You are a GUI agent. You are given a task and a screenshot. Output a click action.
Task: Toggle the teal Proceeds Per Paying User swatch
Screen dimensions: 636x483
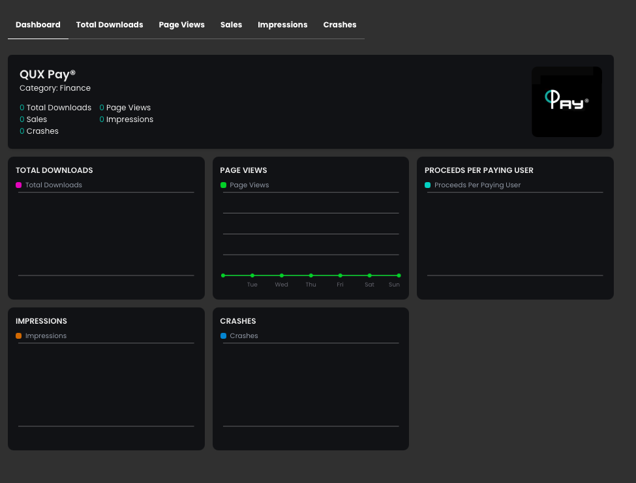(428, 185)
